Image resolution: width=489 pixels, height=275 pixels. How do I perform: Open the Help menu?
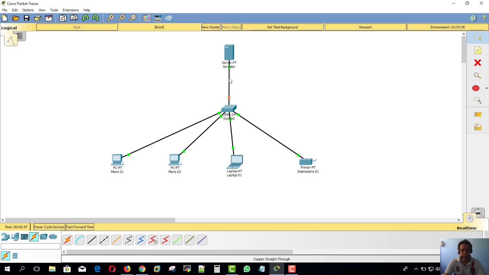[x=87, y=10]
